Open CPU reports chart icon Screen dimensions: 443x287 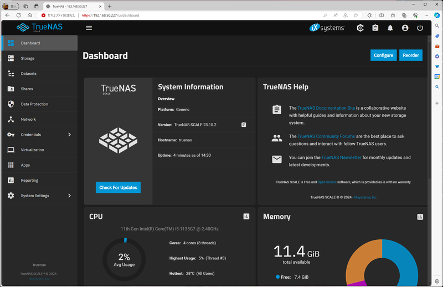[246, 217]
